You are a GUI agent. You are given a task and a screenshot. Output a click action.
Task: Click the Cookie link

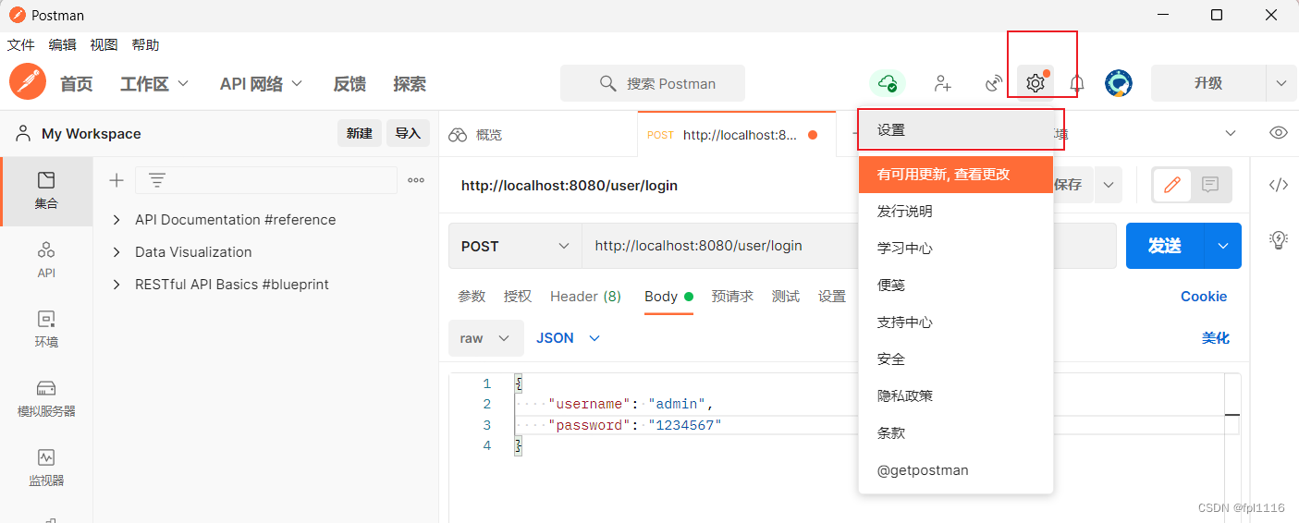[x=1204, y=297]
